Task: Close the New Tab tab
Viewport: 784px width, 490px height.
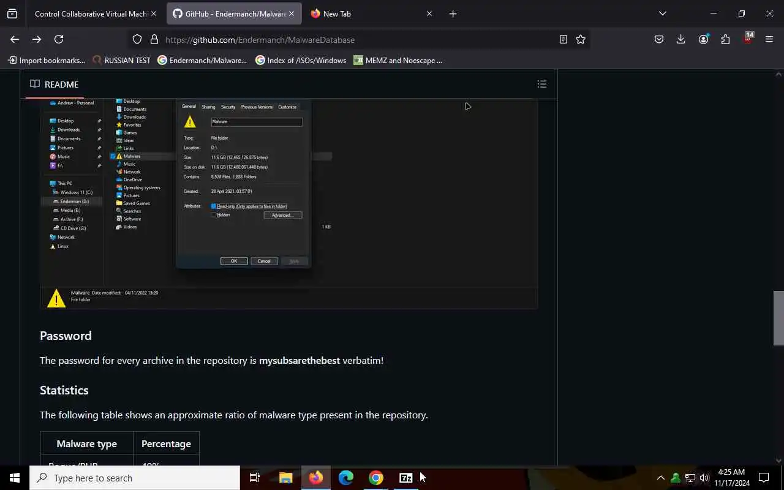Action: pos(429,13)
